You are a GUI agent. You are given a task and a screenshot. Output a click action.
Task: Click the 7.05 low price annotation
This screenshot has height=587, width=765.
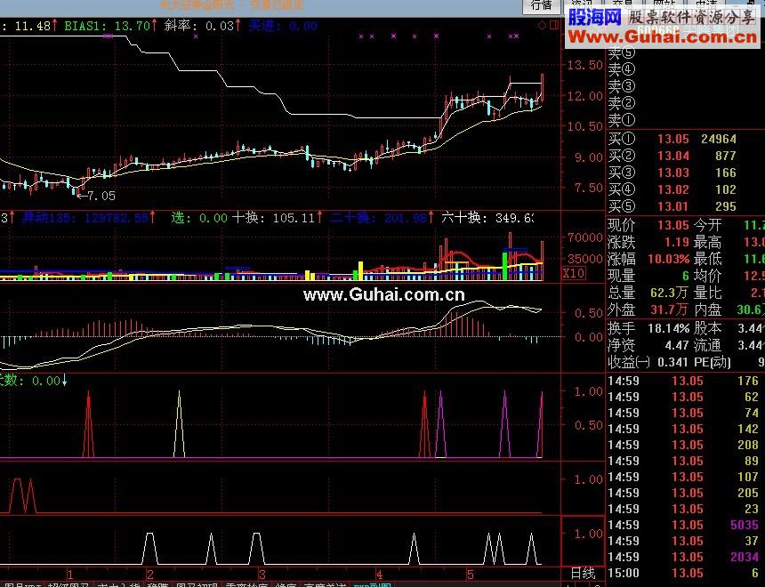[97, 197]
